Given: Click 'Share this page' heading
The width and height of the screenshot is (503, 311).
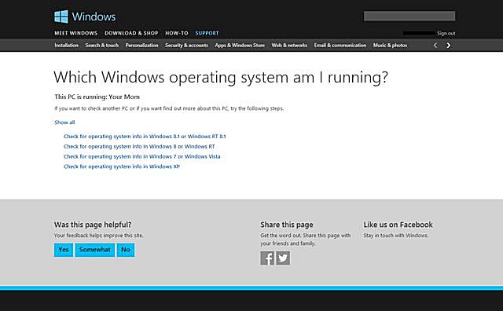Looking at the screenshot, I should click(287, 225).
